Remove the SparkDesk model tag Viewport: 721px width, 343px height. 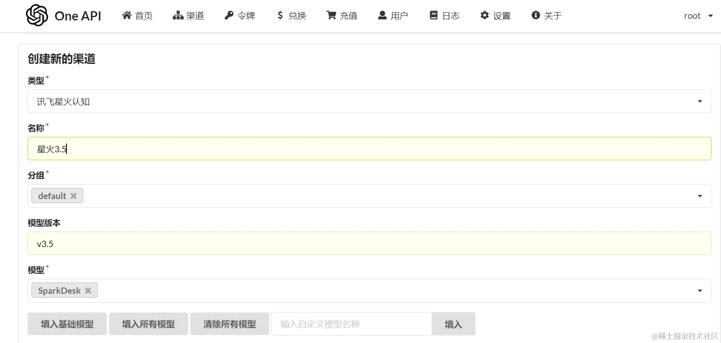88,290
